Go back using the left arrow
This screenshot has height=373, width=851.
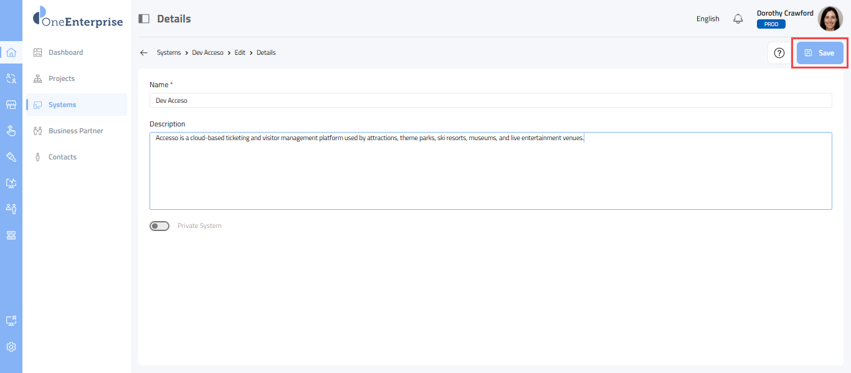(x=144, y=53)
